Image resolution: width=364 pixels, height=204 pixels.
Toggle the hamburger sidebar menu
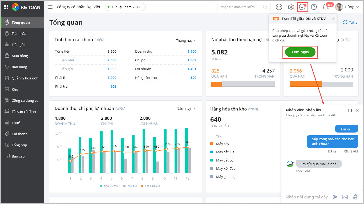[x=50, y=7]
